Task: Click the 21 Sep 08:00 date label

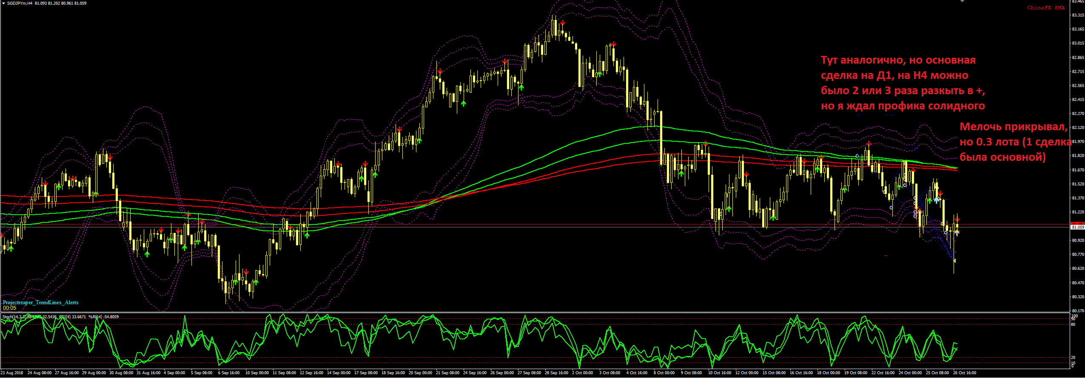Action: (x=448, y=373)
